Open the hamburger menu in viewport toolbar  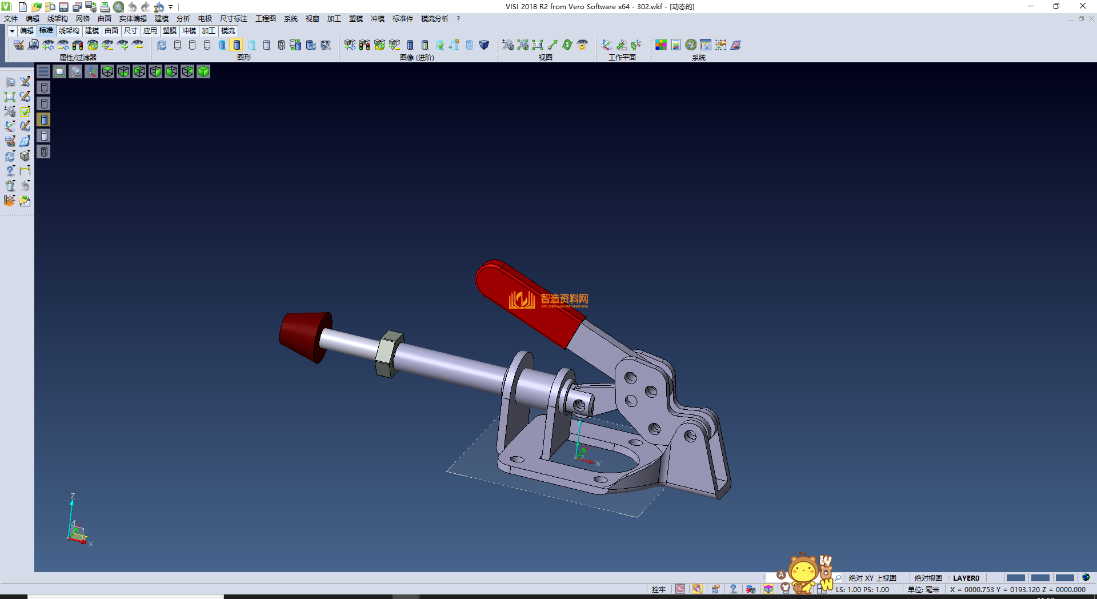click(x=43, y=71)
